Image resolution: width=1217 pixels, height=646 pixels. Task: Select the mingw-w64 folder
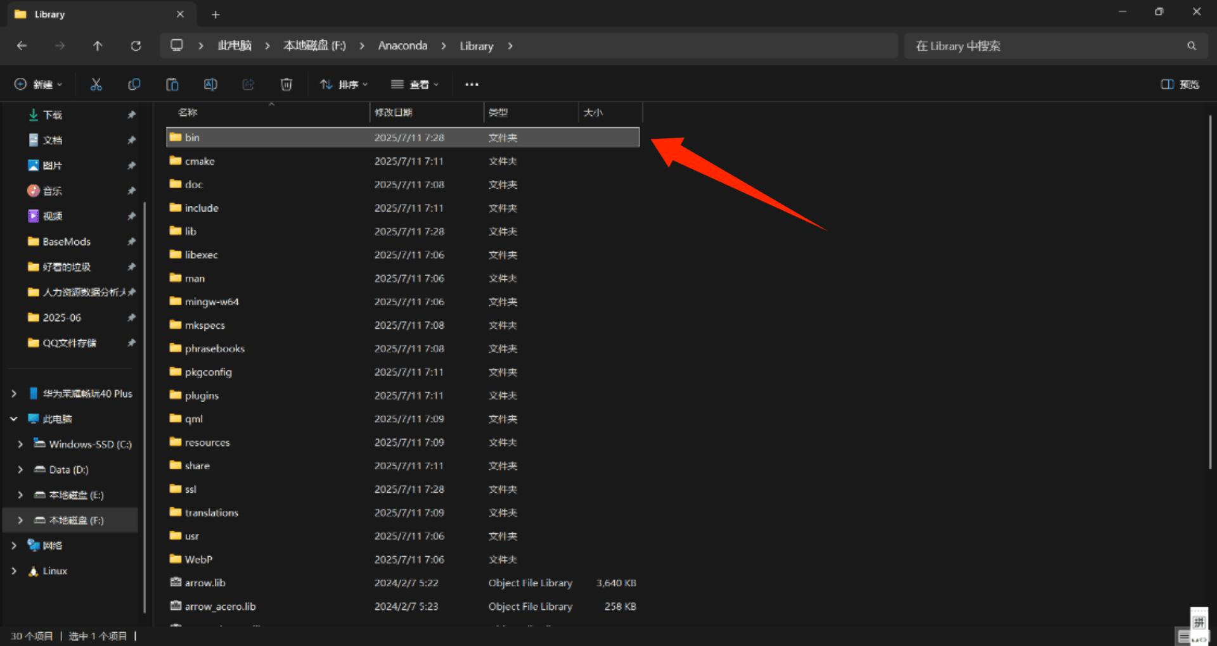[x=403, y=301]
